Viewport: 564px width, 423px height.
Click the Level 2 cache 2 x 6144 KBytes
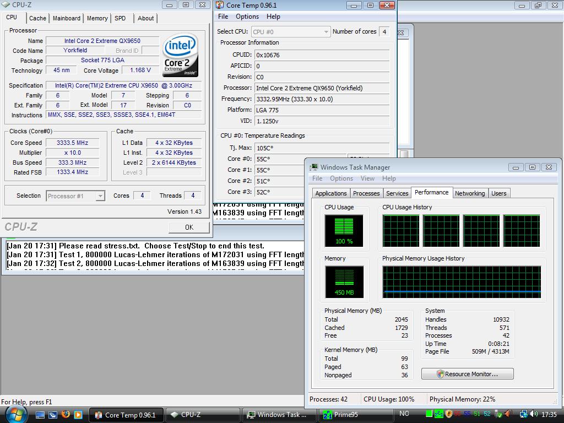(173, 162)
